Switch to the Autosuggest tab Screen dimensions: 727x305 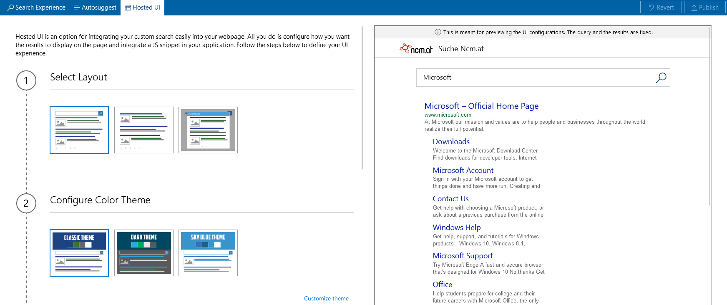[95, 7]
